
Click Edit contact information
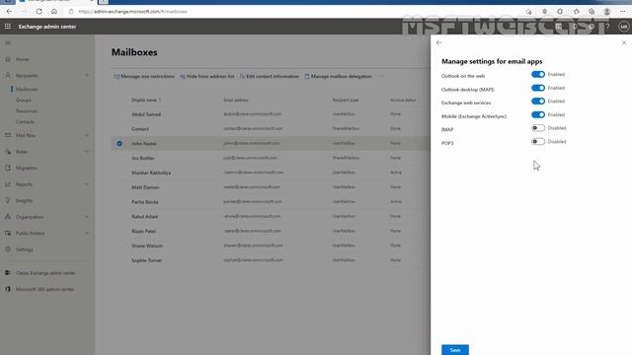269,76
